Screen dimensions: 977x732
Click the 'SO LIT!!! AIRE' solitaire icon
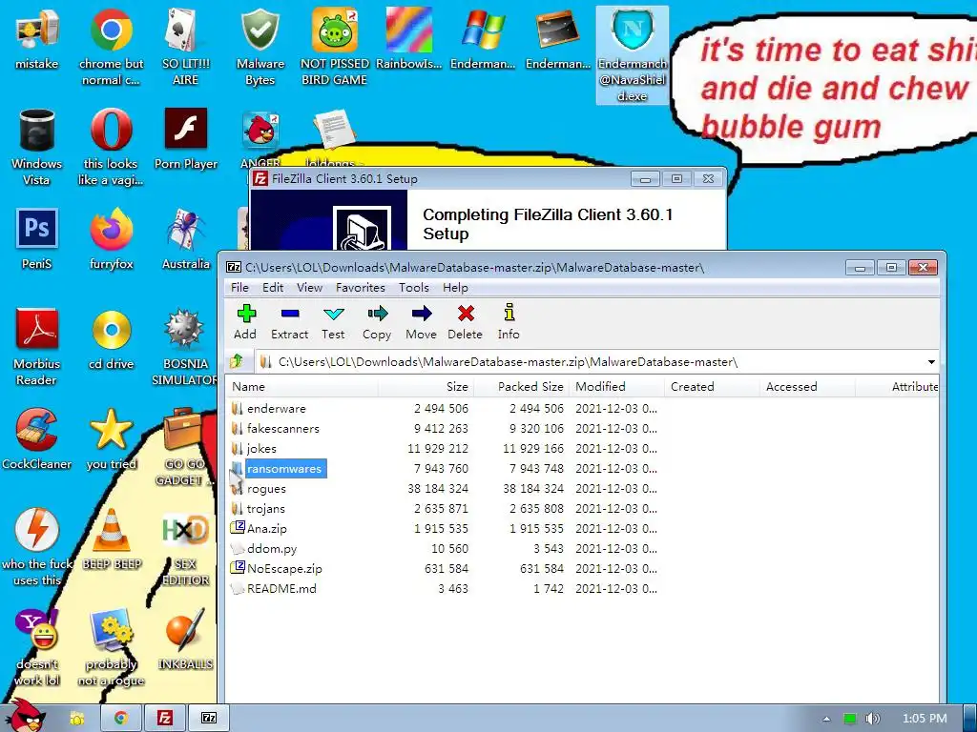[186, 47]
